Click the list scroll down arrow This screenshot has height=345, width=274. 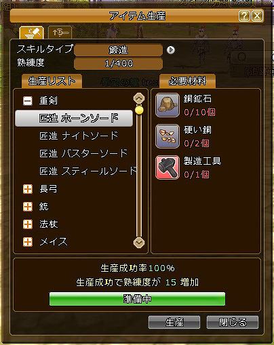click(x=139, y=243)
